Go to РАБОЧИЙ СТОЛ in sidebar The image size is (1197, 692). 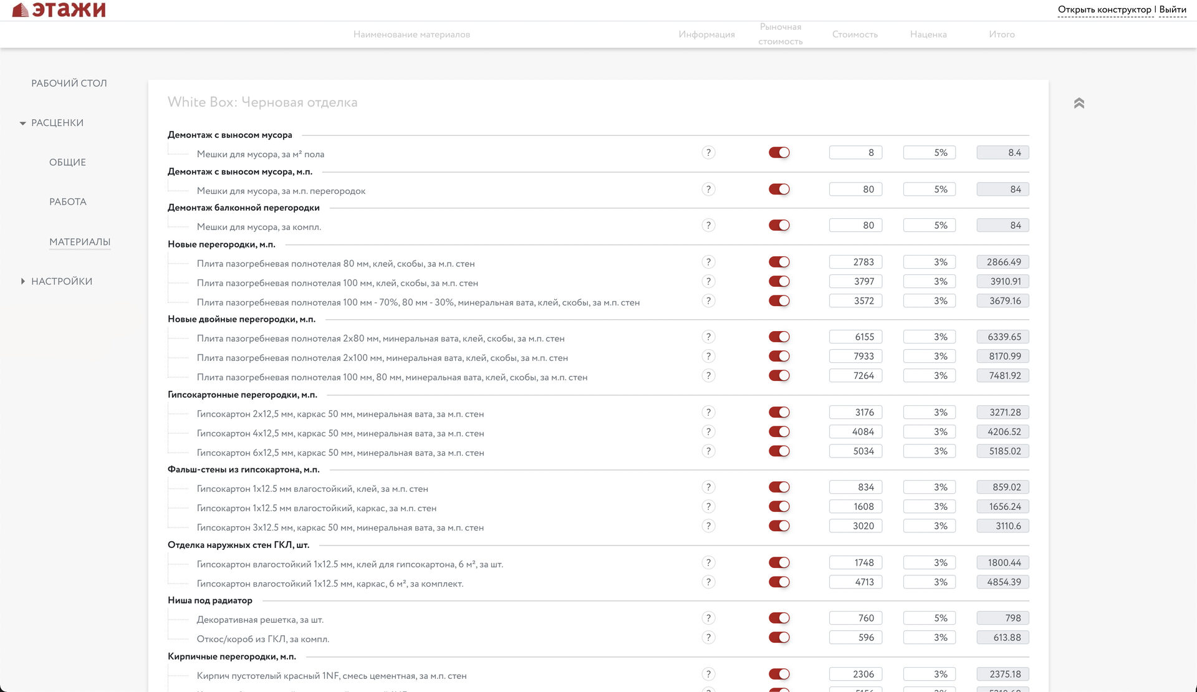pos(69,84)
